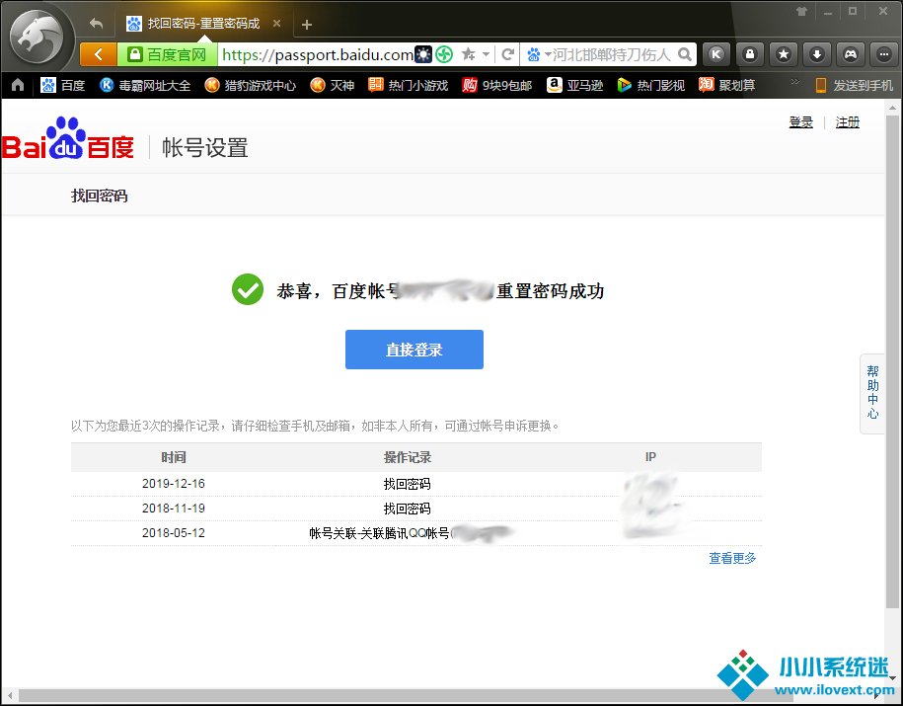This screenshot has width=903, height=706.
Task: Open the downloads arrow icon in toolbar
Action: coord(817,54)
